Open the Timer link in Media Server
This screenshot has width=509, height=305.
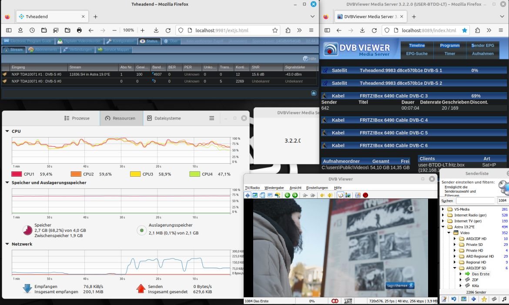point(449,54)
